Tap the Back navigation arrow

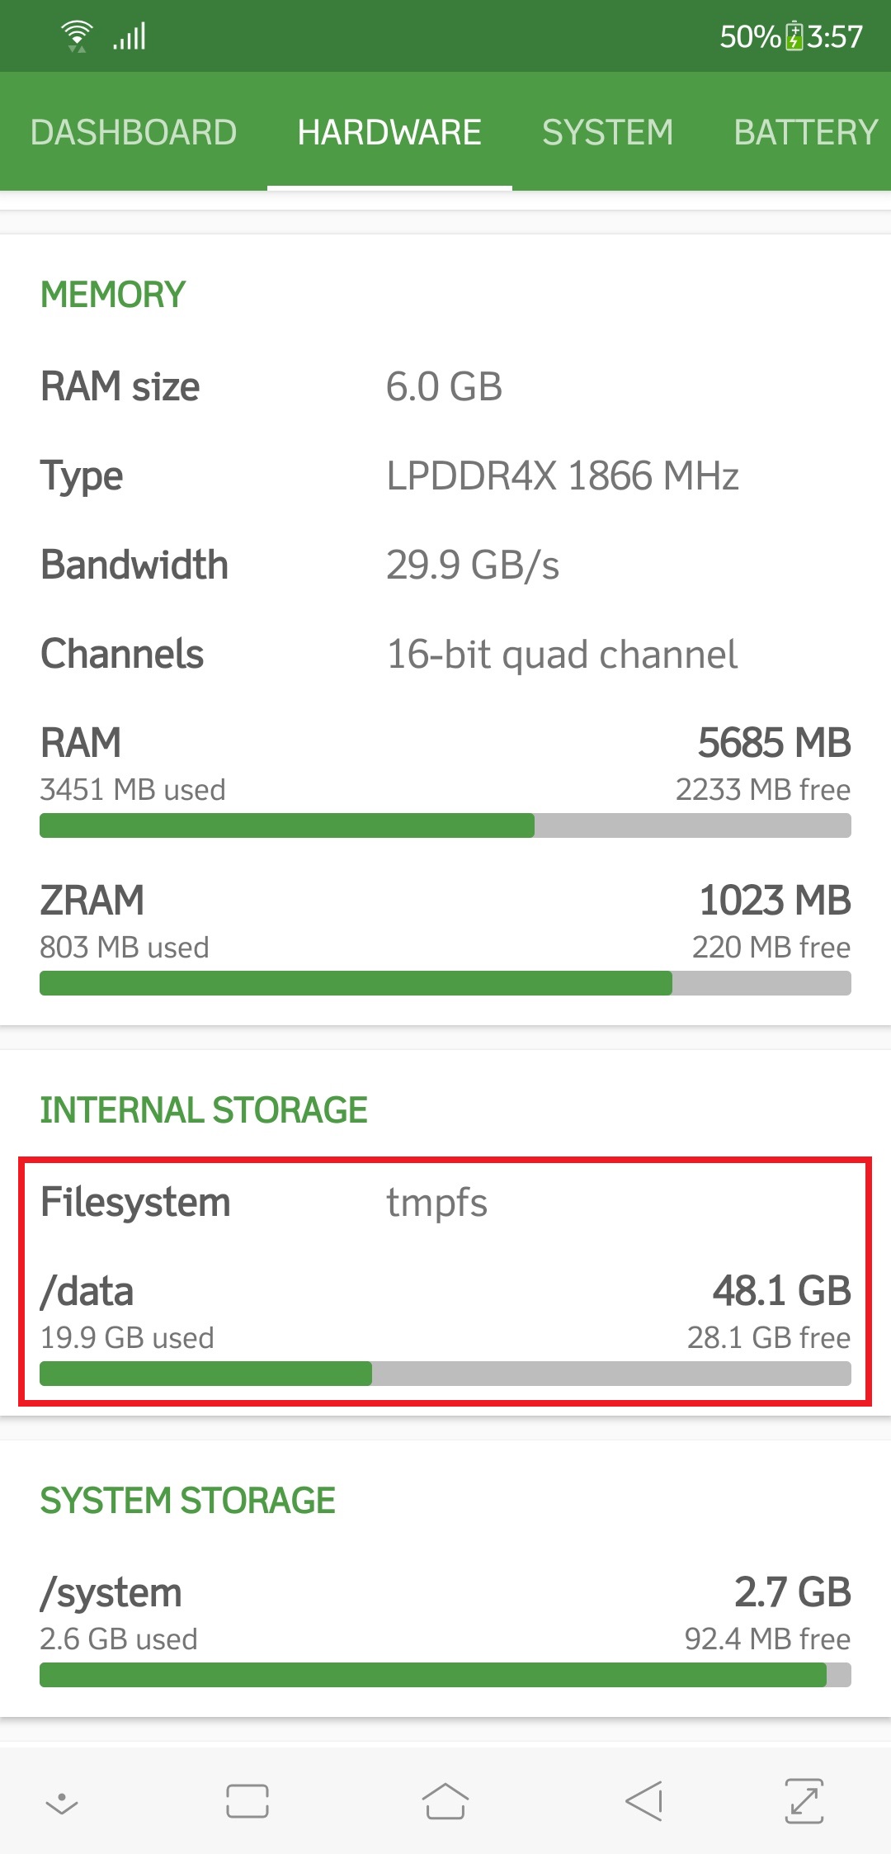[644, 1800]
